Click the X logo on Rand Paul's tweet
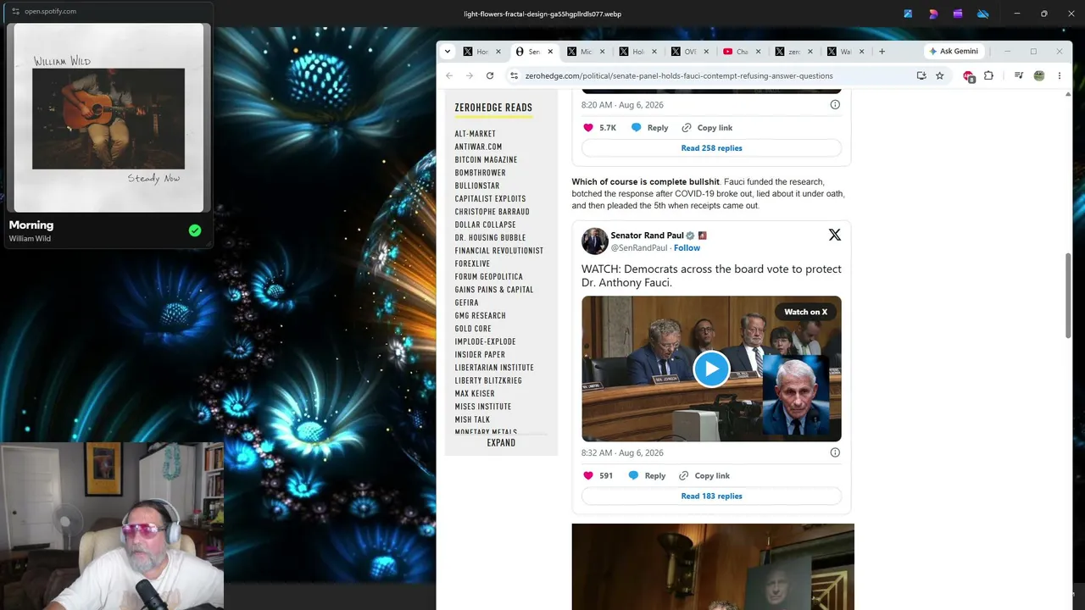This screenshot has width=1085, height=610. (x=835, y=235)
